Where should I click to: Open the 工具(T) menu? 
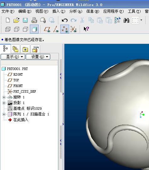134,11
